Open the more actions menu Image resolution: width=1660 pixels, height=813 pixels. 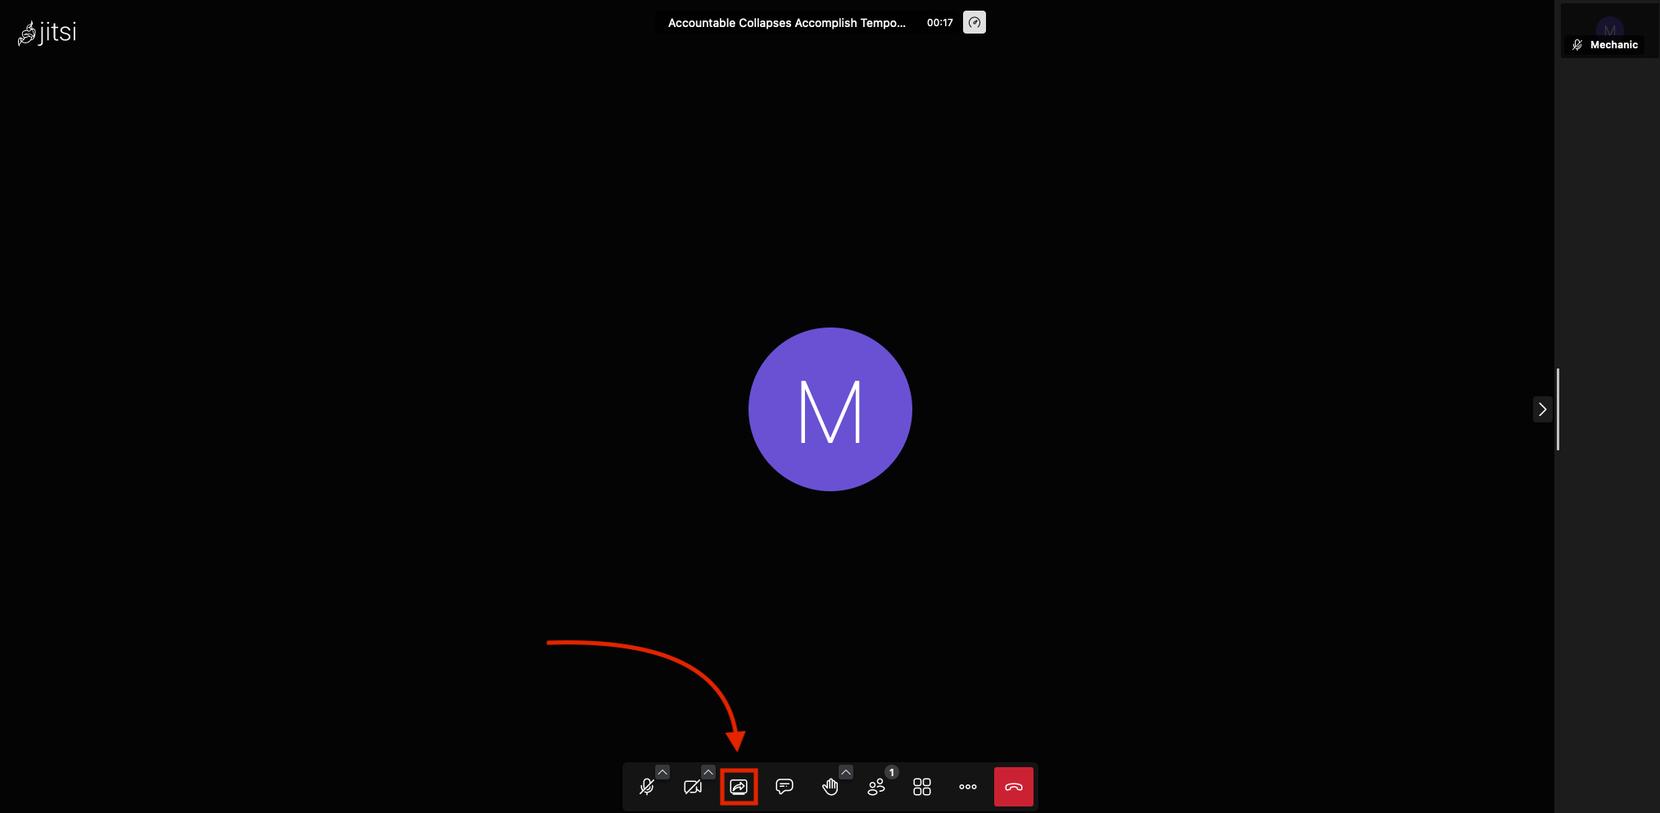(968, 787)
